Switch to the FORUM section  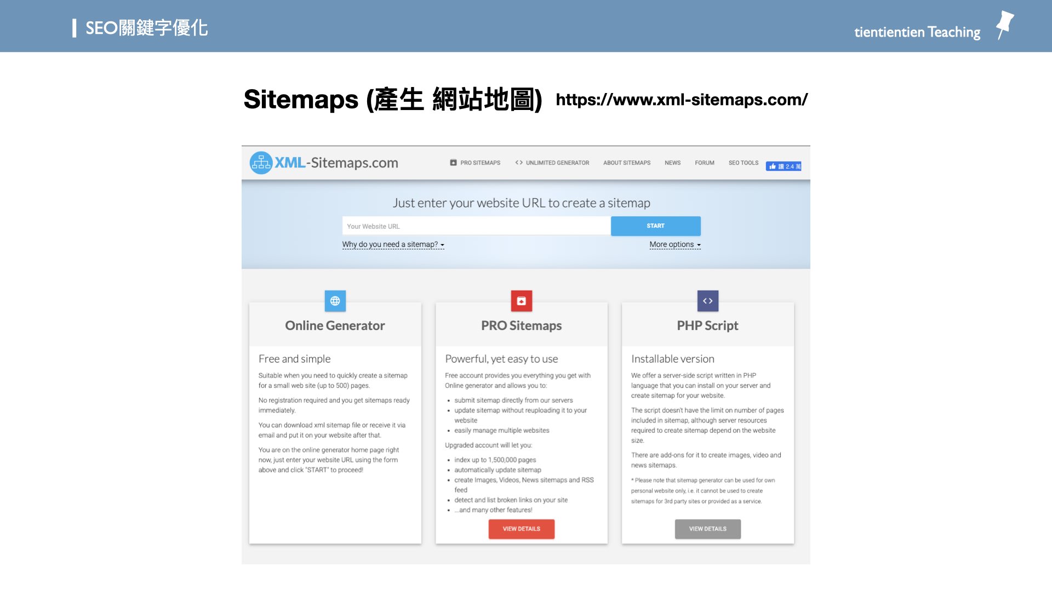coord(705,163)
